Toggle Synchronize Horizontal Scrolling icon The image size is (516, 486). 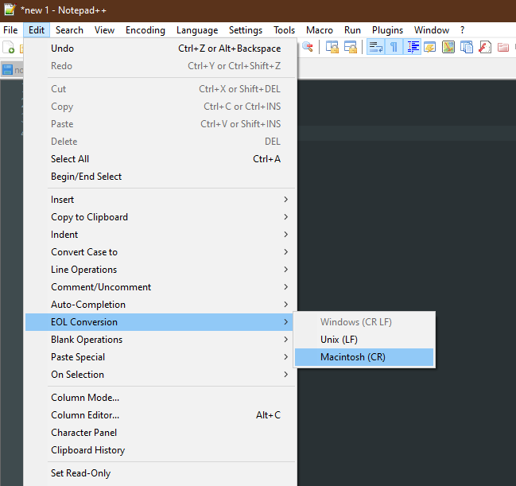coord(351,47)
